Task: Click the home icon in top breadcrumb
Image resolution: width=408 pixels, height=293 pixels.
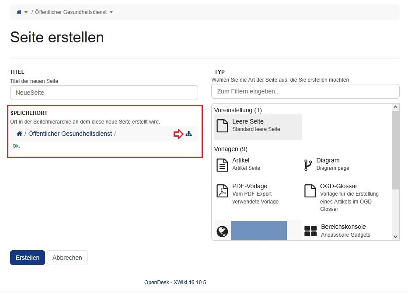Action: (19, 12)
